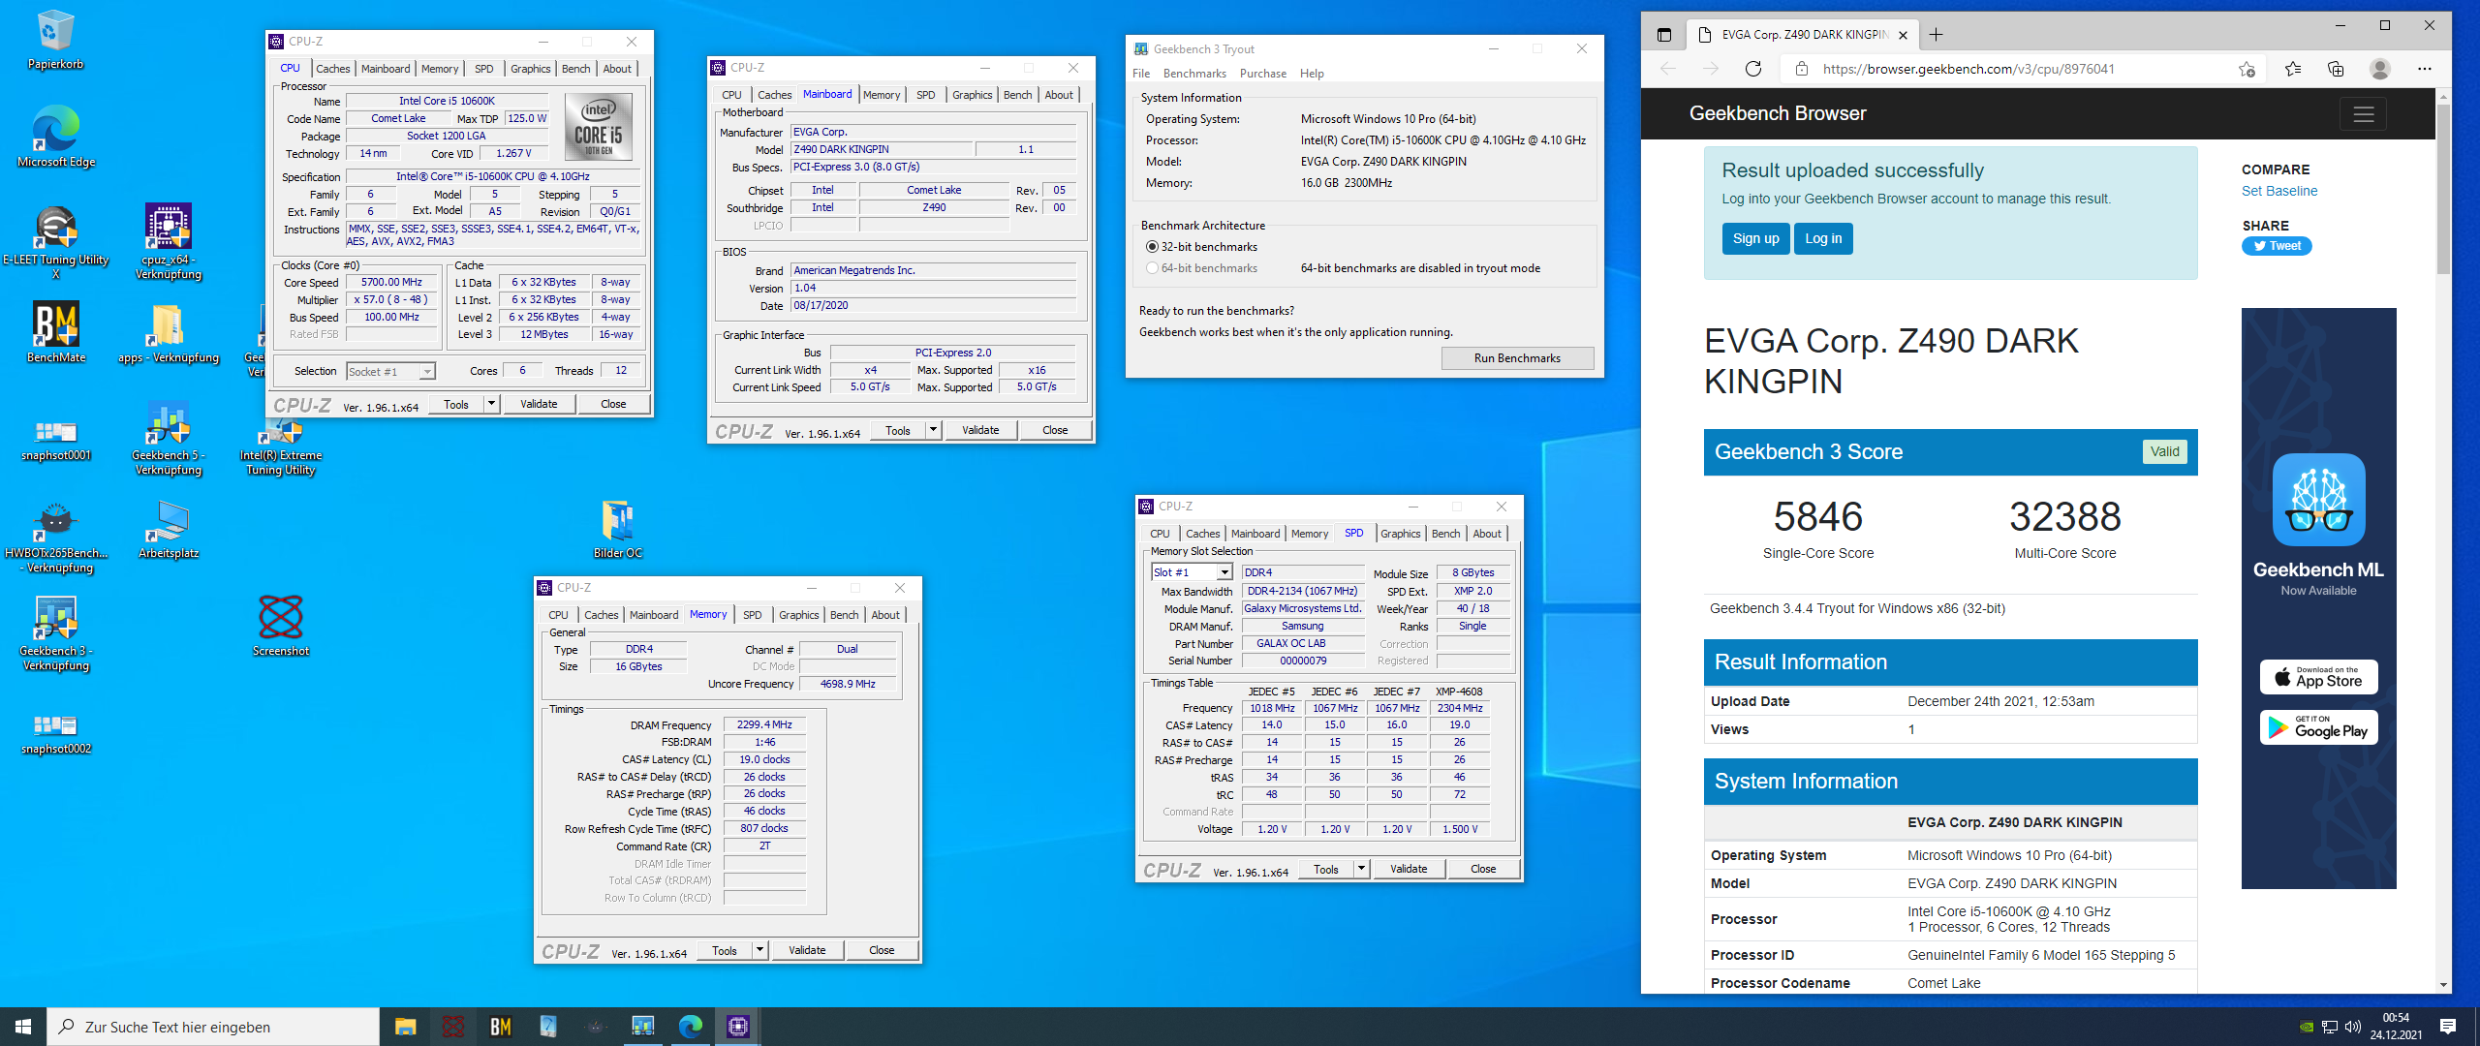Image resolution: width=2480 pixels, height=1046 pixels.
Task: Select 64-bit benchmarks radio button
Action: pyautogui.click(x=1152, y=268)
